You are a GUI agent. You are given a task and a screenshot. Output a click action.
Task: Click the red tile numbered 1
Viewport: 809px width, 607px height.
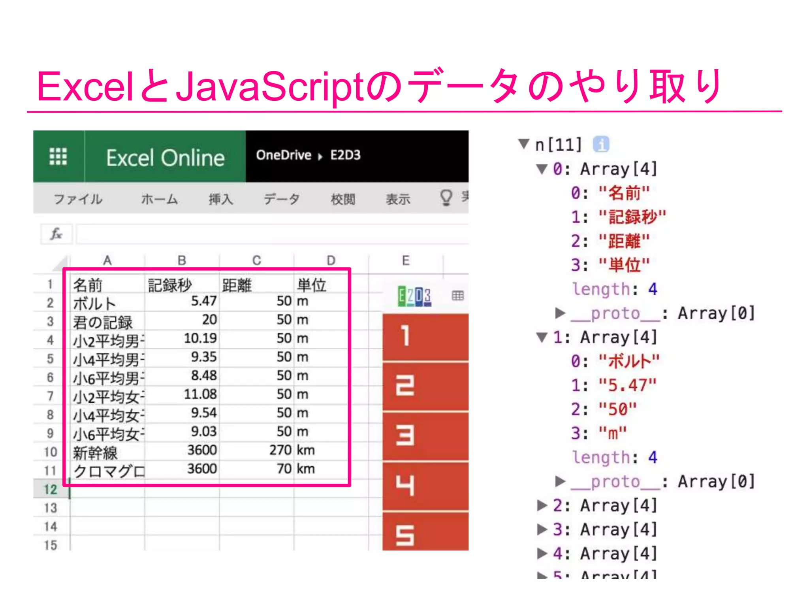point(425,337)
